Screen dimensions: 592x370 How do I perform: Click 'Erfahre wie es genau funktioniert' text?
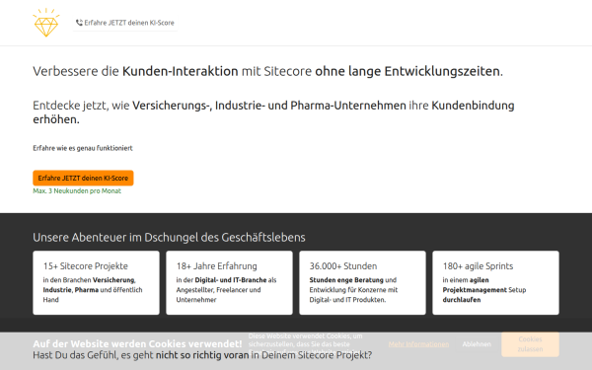[83, 148]
